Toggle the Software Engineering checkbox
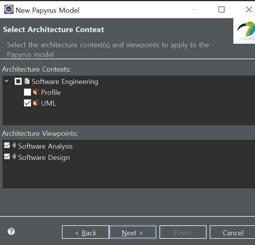The height and width of the screenshot is (245, 255). [x=18, y=81]
